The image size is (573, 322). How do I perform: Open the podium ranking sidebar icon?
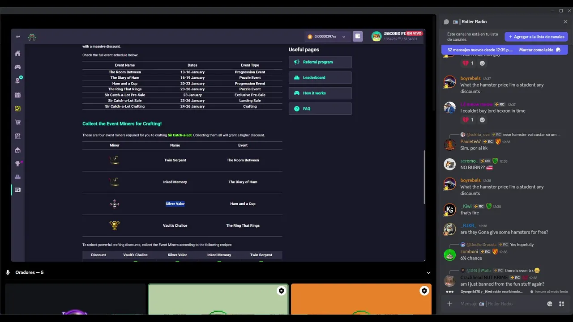pyautogui.click(x=17, y=177)
